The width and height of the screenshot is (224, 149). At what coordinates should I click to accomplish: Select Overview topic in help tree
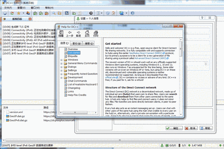point(73,49)
